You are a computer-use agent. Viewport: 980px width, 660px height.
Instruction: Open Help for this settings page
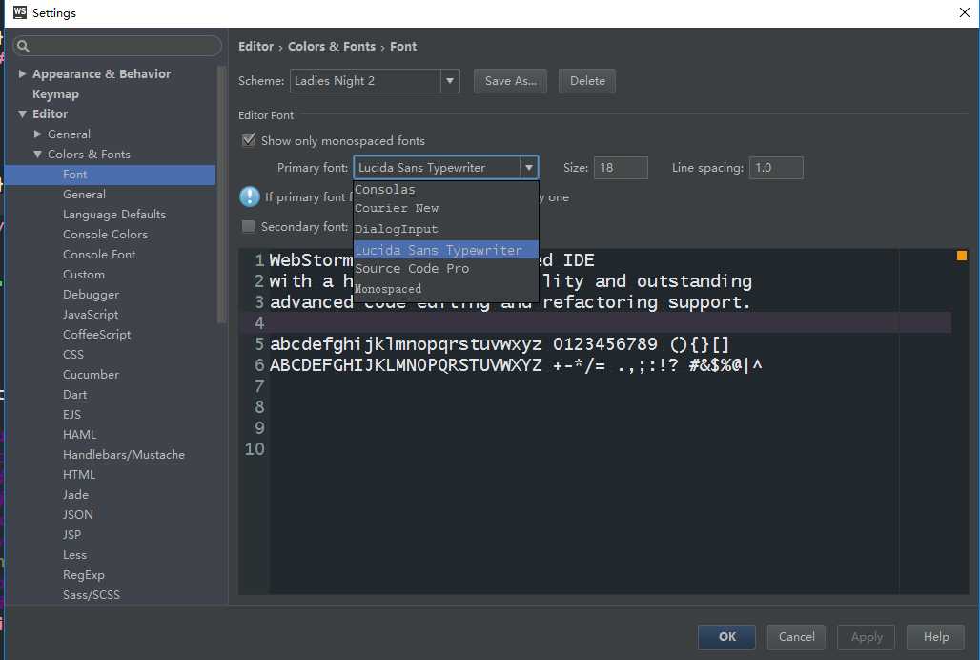pos(935,636)
